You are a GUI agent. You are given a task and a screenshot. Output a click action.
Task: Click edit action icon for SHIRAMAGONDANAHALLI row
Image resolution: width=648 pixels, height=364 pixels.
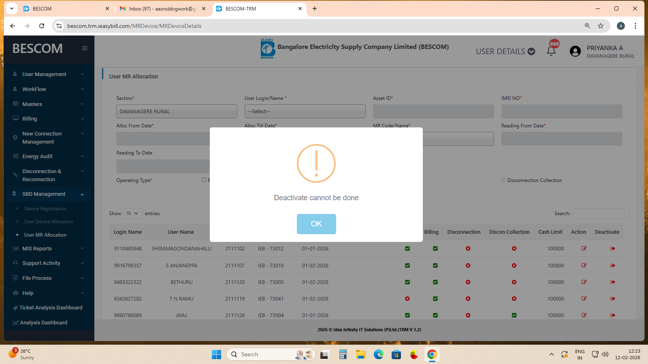point(584,248)
